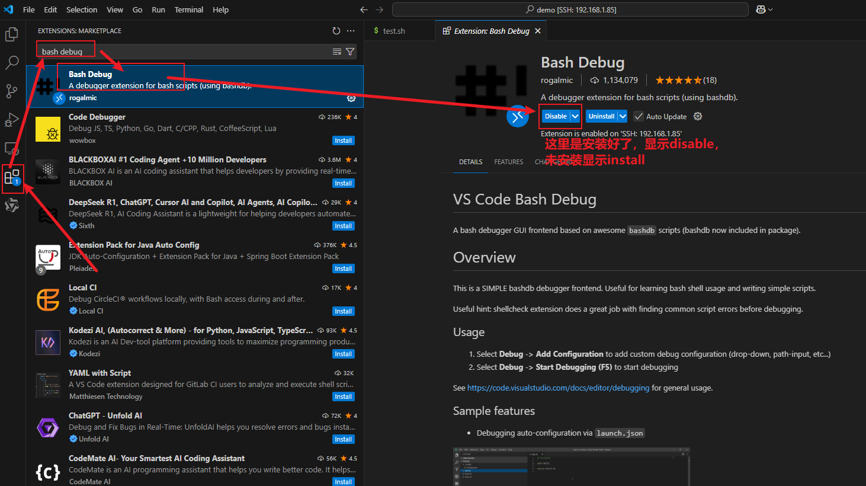The image size is (866, 486).
Task: Clear extensions search results icon
Action: pyautogui.click(x=337, y=52)
